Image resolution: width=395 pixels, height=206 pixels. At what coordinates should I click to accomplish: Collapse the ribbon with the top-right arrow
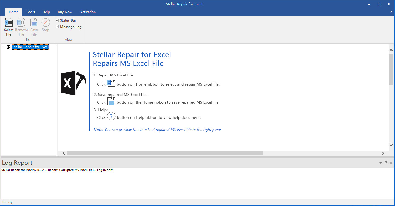tap(391, 12)
